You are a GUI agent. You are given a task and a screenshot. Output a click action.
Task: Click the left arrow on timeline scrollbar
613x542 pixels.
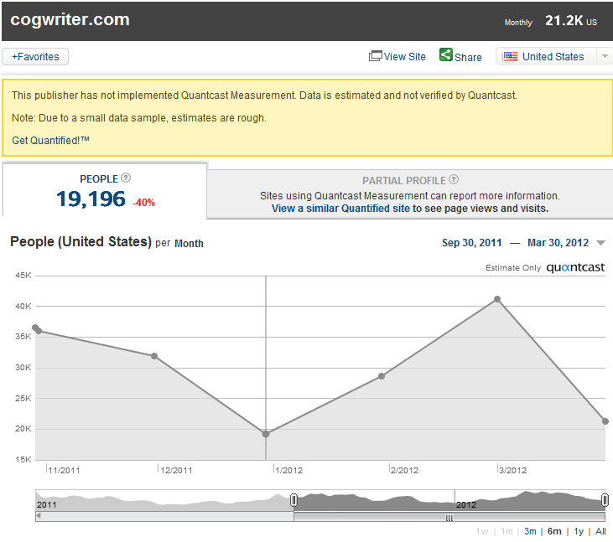coord(39,516)
